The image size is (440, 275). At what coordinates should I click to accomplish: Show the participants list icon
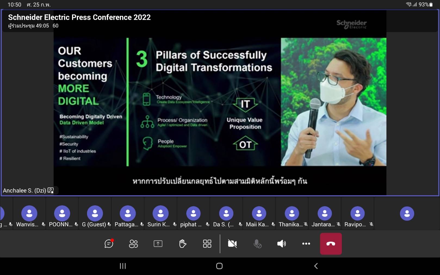click(x=133, y=244)
